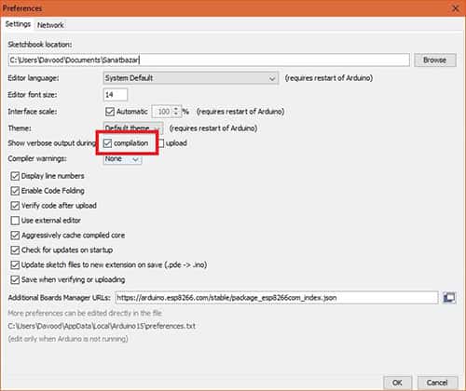
Task: Close the Preferences dialog window
Action: tap(455, 8)
